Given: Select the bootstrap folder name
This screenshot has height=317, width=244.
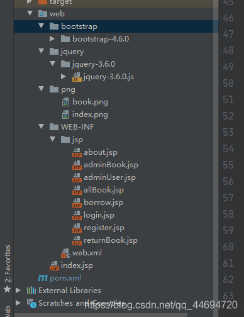Looking at the screenshot, I should (x=79, y=26).
